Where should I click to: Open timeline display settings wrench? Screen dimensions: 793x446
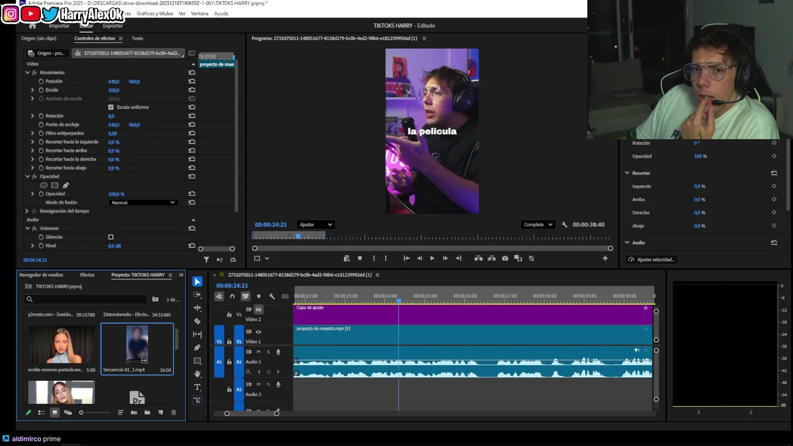tap(271, 296)
